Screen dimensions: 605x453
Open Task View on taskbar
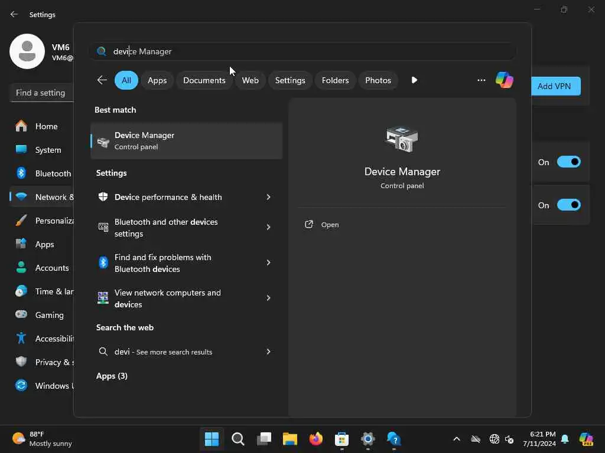click(x=264, y=439)
